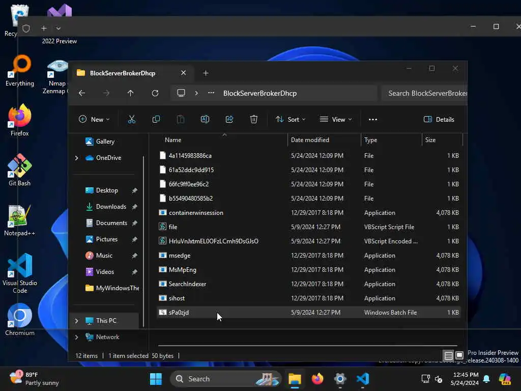Open Git Bash desktop shortcut

pos(20,170)
